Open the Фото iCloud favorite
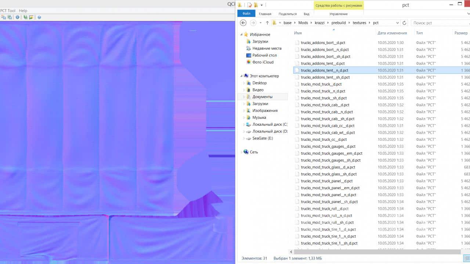 click(263, 62)
